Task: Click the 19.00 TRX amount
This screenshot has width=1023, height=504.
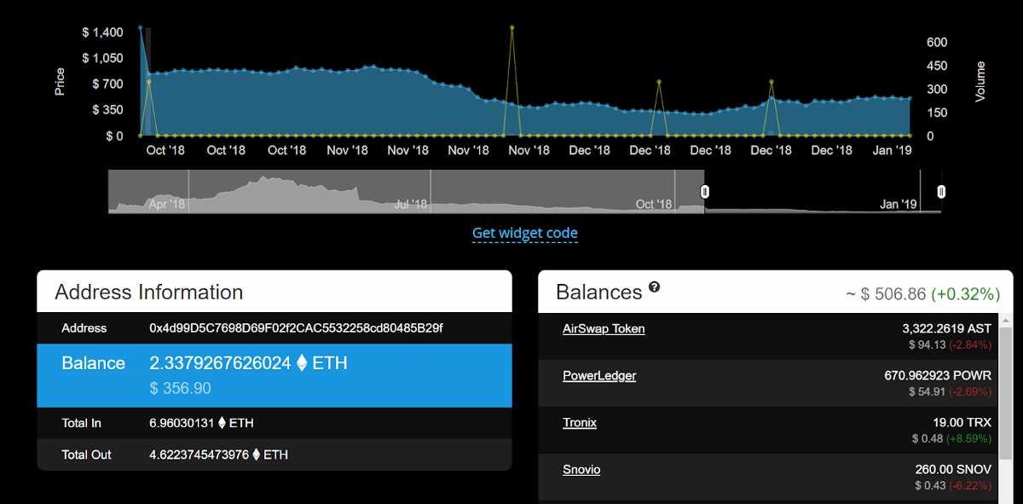Action: [x=962, y=422]
